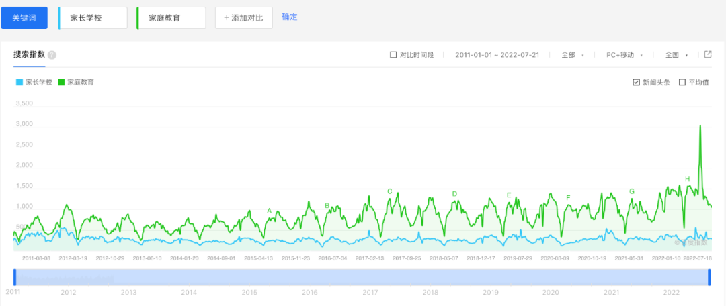Click news marker H on the chart
The width and height of the screenshot is (726, 306).
point(687,178)
